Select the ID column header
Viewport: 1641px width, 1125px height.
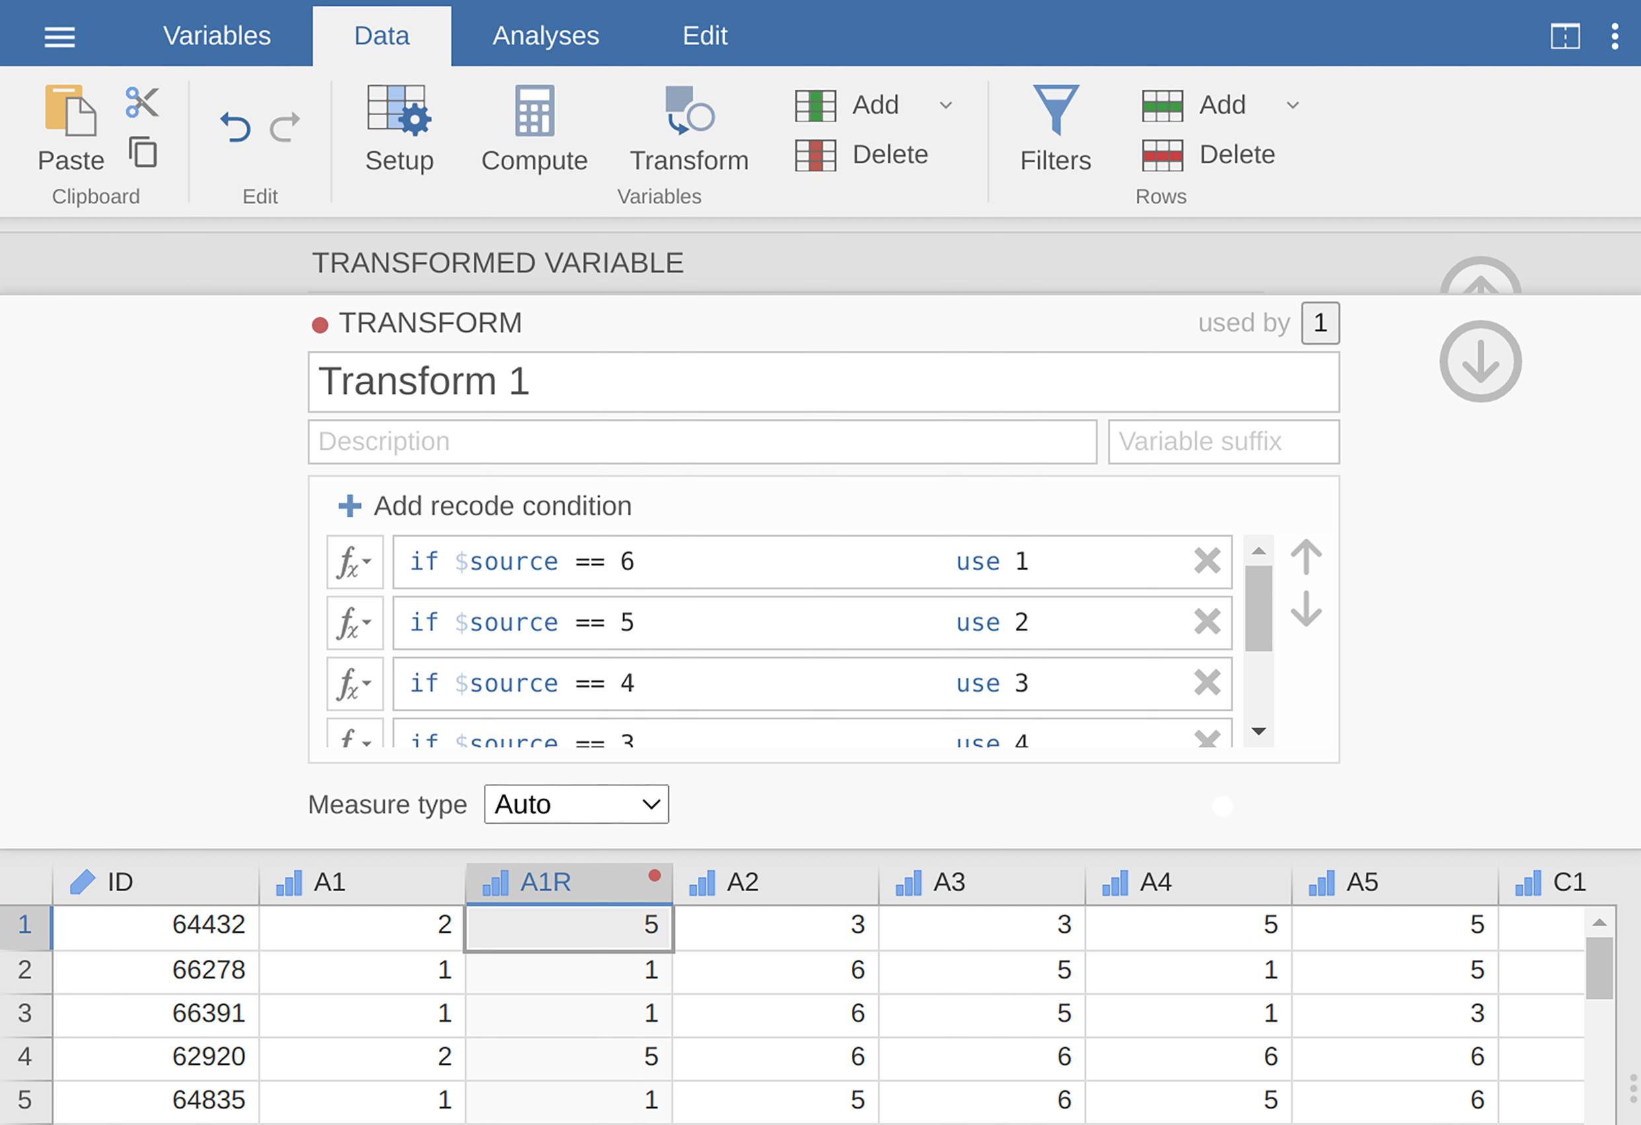(x=155, y=882)
